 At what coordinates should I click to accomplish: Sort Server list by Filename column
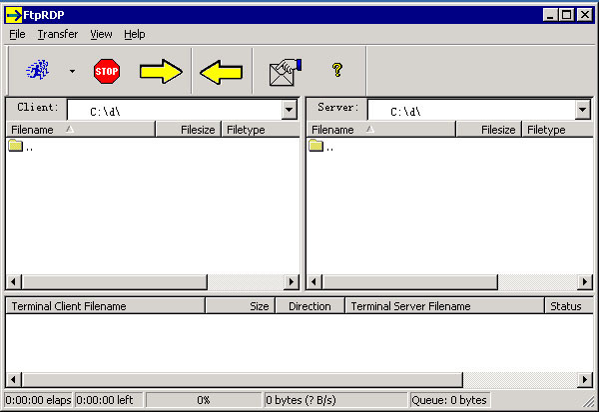(x=381, y=130)
